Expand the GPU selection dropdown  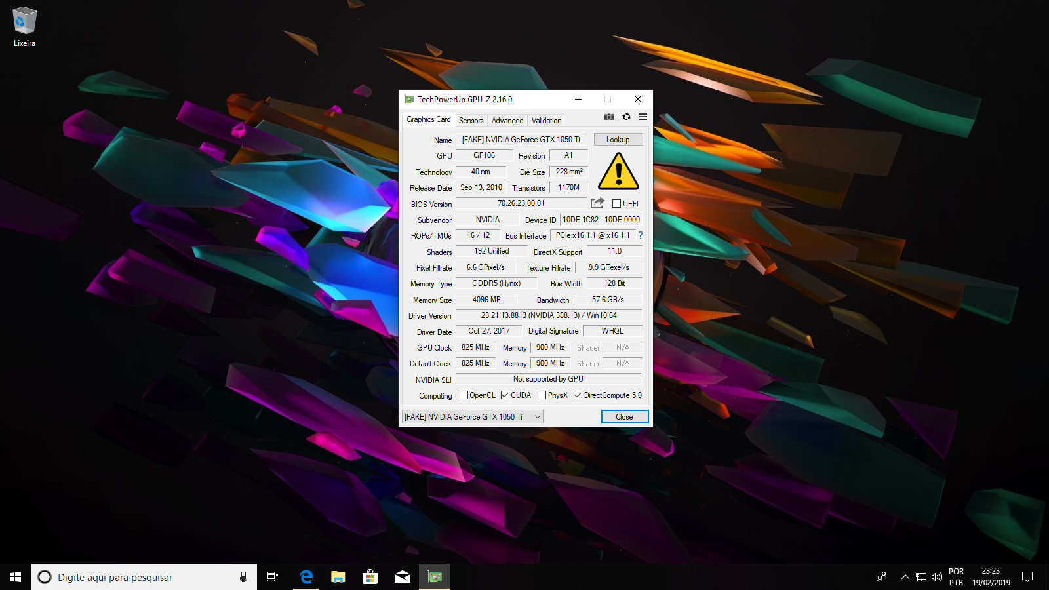(x=473, y=417)
